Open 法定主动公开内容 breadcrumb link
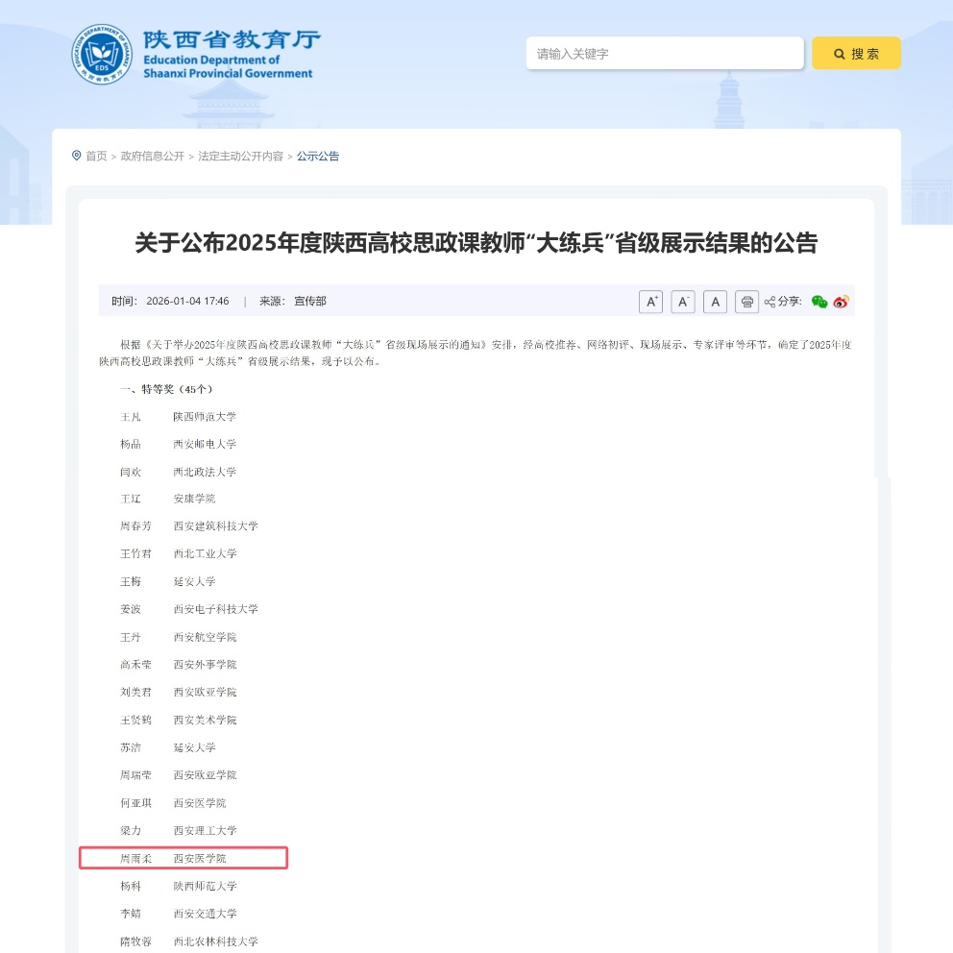Image resolution: width=953 pixels, height=953 pixels. 240,157
